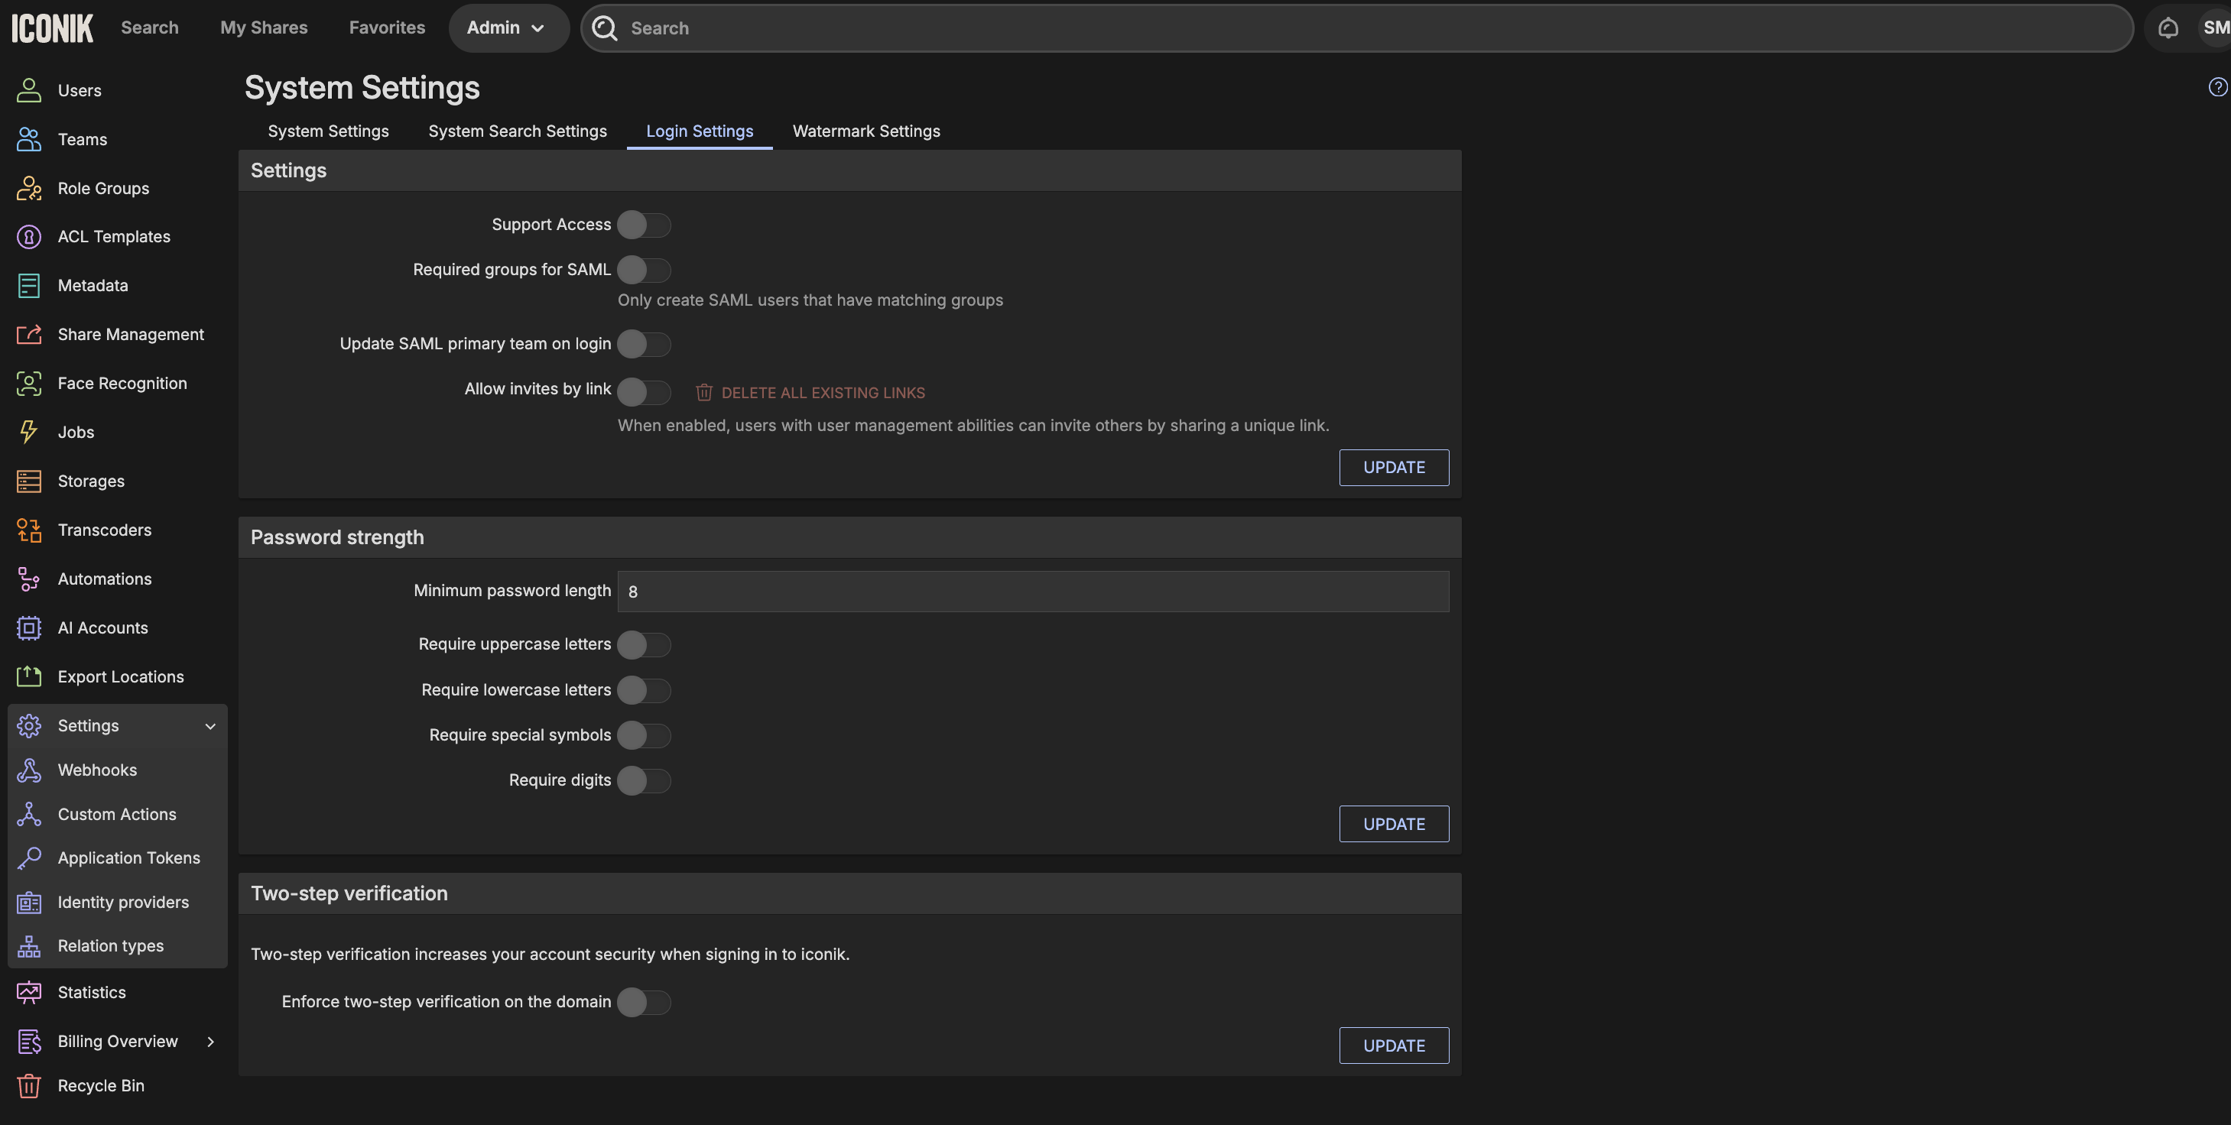Turn on Allow invites by link
The width and height of the screenshot is (2231, 1125).
click(644, 392)
